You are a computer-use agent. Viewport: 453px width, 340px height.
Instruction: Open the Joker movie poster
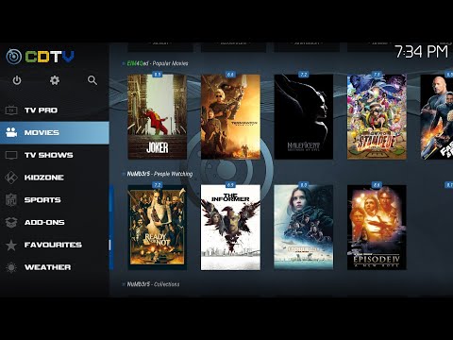tap(157, 117)
